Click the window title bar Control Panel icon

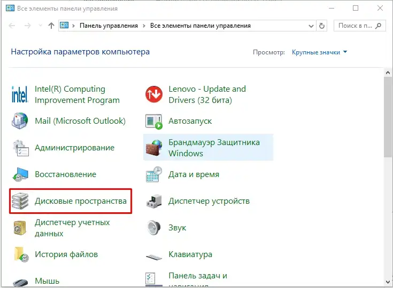coord(10,8)
